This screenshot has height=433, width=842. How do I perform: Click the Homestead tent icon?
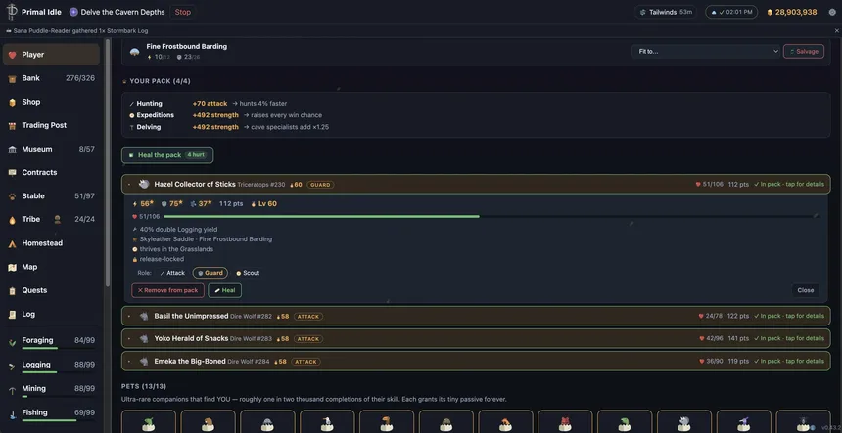click(13, 243)
